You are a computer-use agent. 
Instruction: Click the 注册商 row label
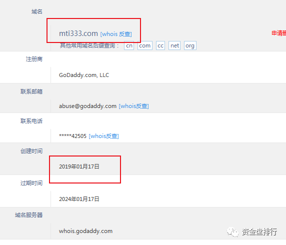tap(34, 59)
